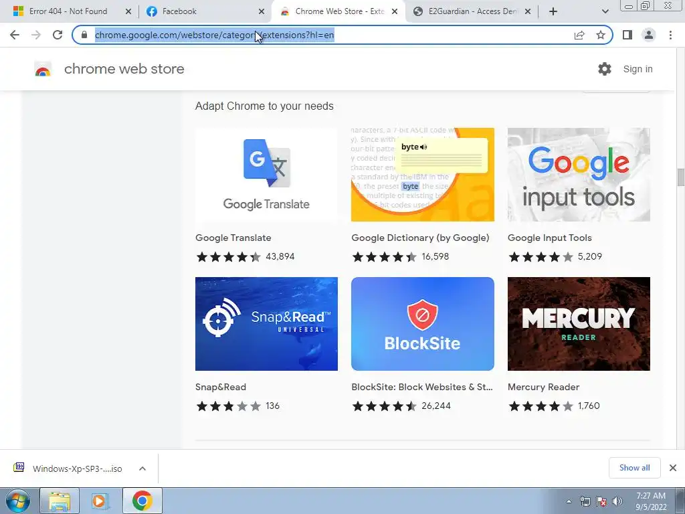Open Windows Explorer from the taskbar
The image size is (685, 514).
(x=60, y=501)
